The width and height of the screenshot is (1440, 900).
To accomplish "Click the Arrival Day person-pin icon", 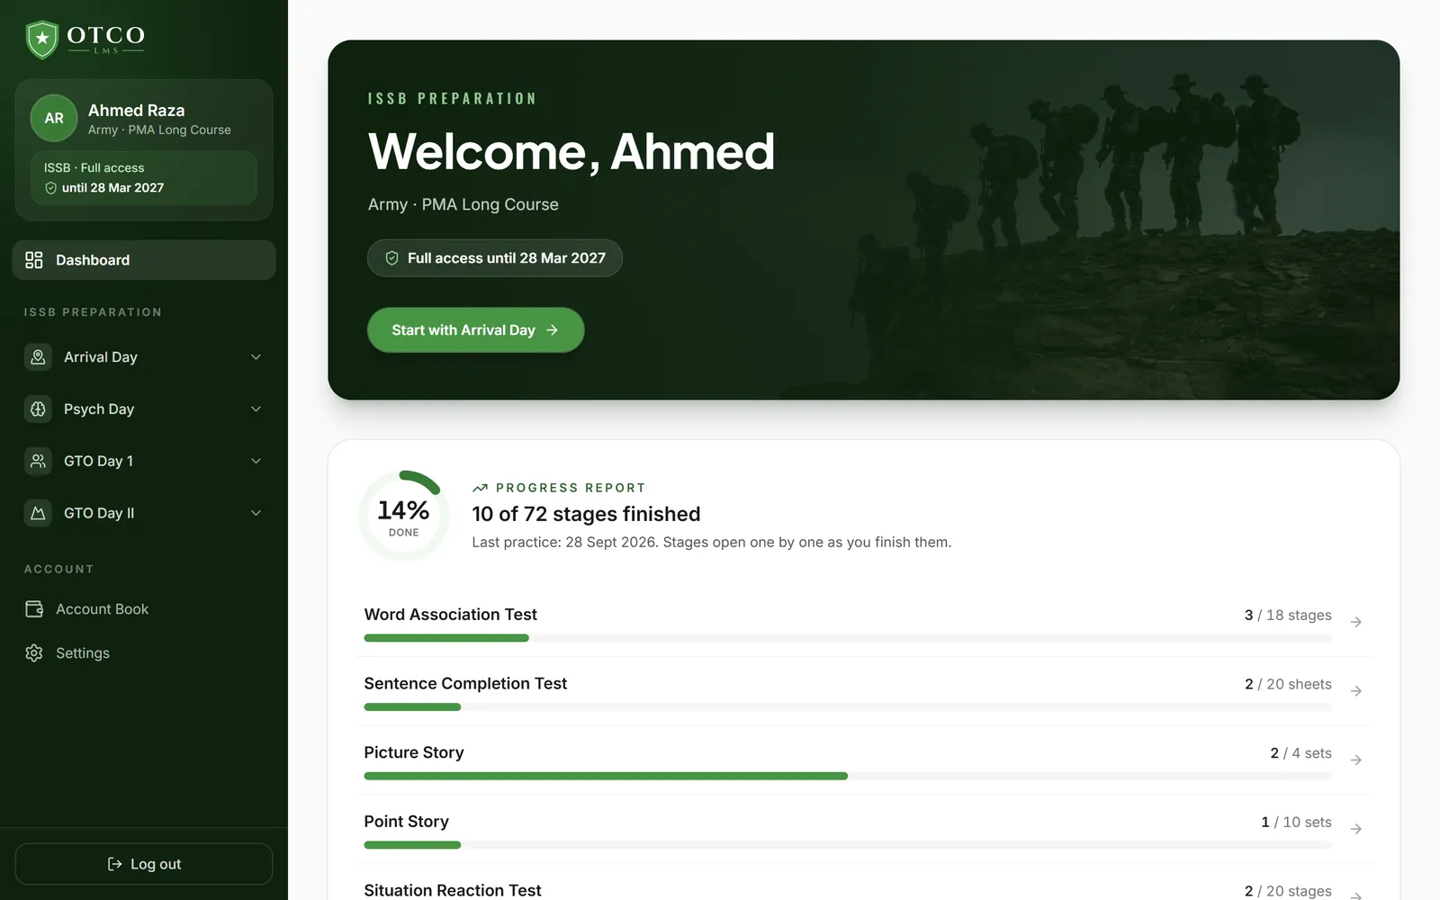I will pyautogui.click(x=38, y=357).
